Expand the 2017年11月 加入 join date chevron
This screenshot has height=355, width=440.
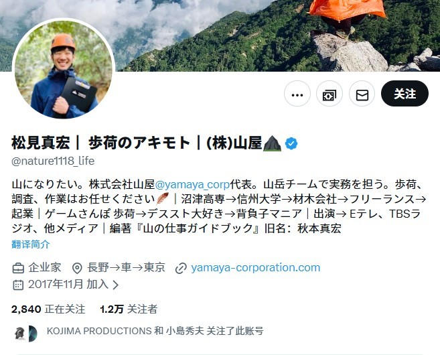(x=115, y=285)
